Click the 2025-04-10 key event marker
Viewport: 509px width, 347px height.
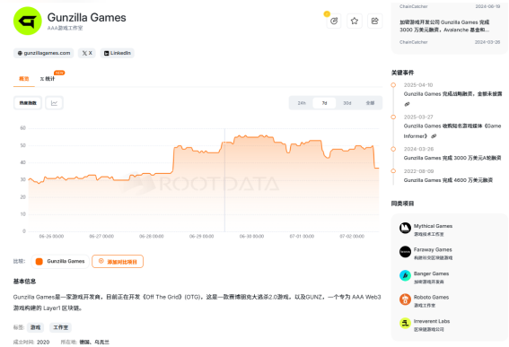[393, 85]
